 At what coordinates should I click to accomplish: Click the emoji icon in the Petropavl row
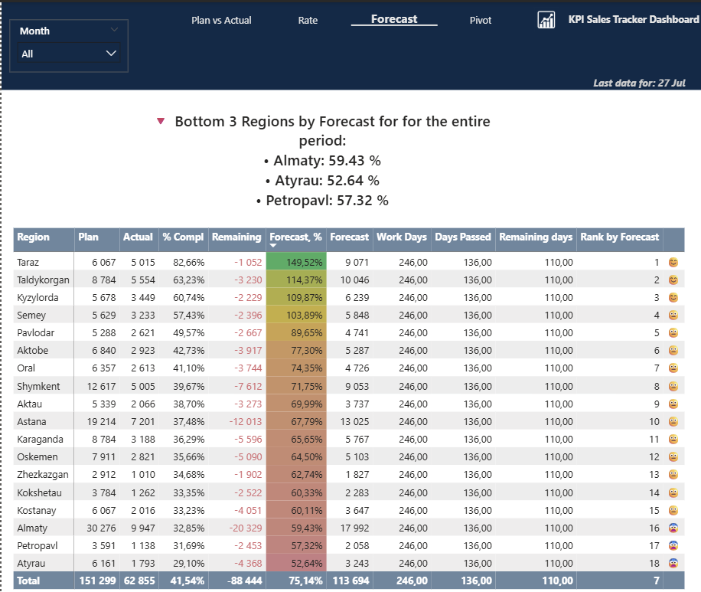[673, 546]
